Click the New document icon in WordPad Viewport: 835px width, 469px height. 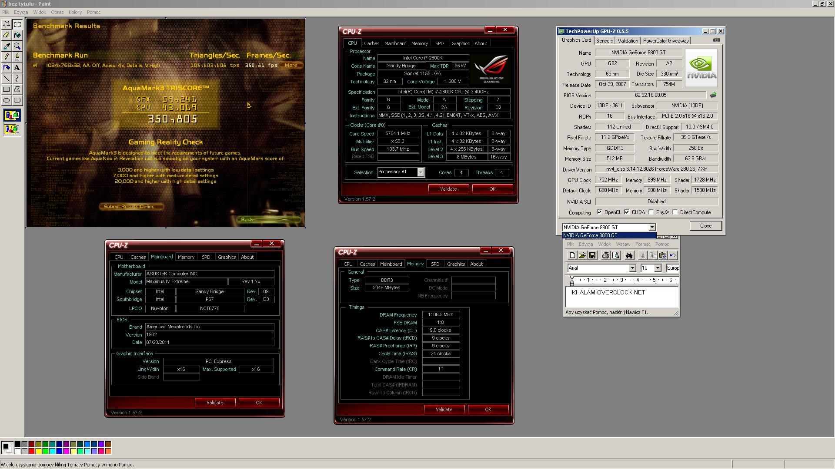click(572, 255)
